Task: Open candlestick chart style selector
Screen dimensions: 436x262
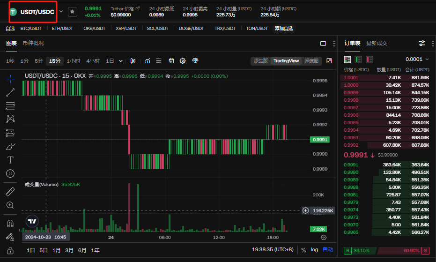Action: point(133,61)
